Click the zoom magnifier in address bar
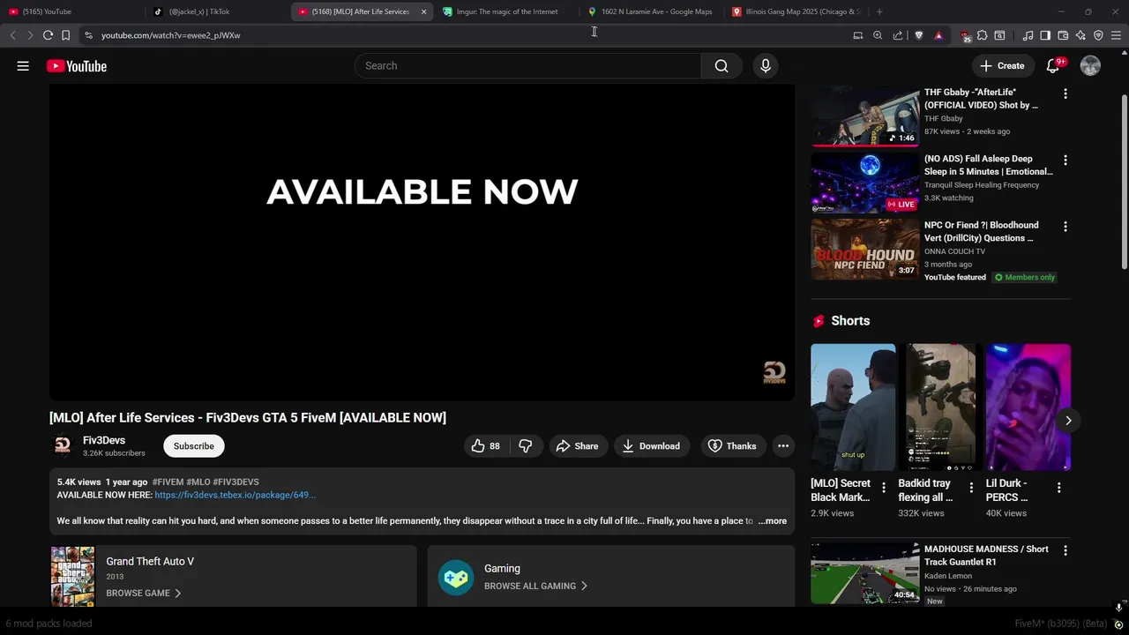Screen dimensions: 1129x635 pos(878,35)
